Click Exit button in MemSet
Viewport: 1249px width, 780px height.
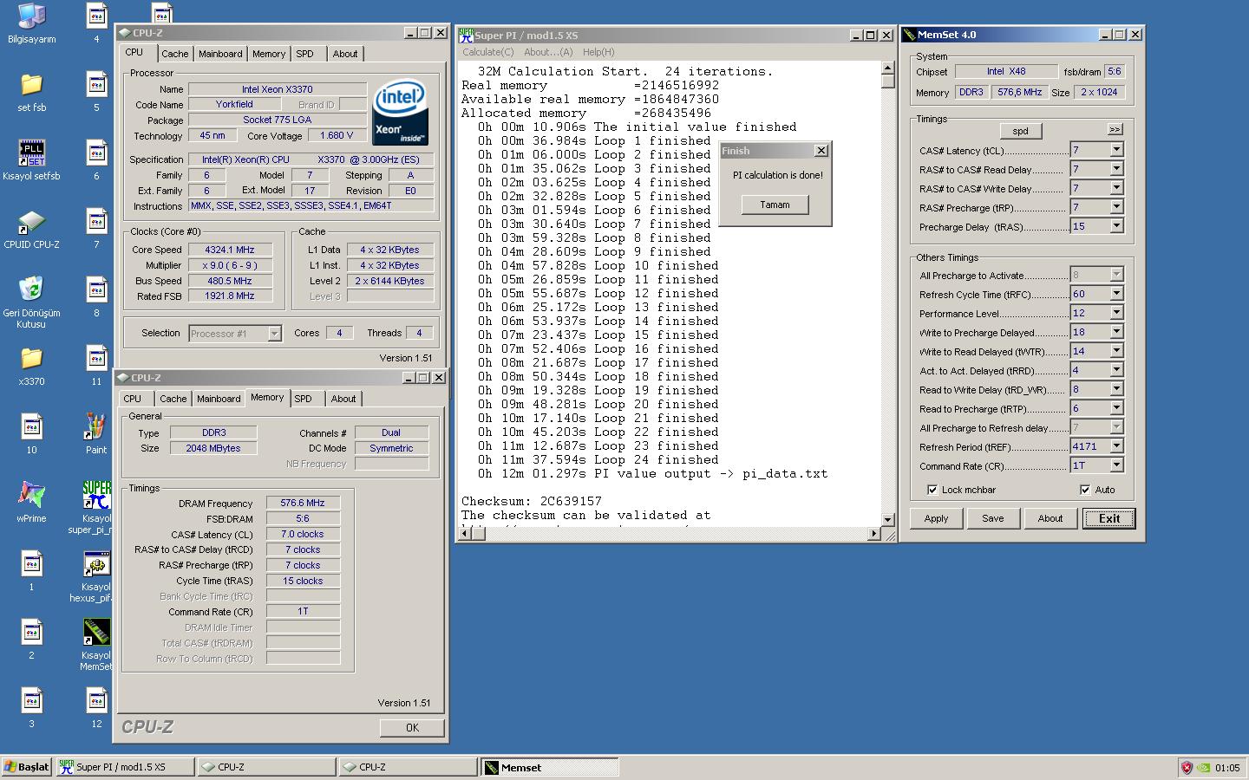pos(1109,518)
